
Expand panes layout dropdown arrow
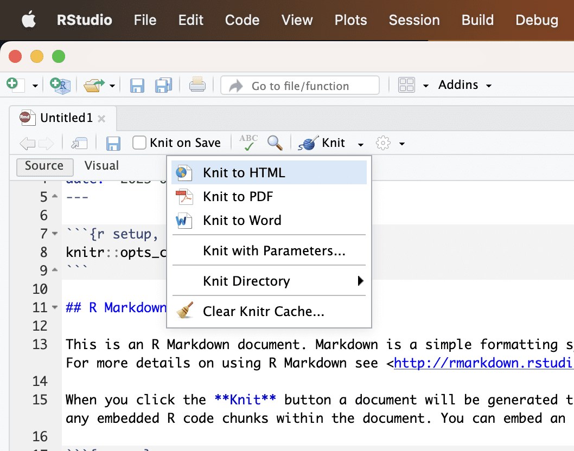coord(426,86)
